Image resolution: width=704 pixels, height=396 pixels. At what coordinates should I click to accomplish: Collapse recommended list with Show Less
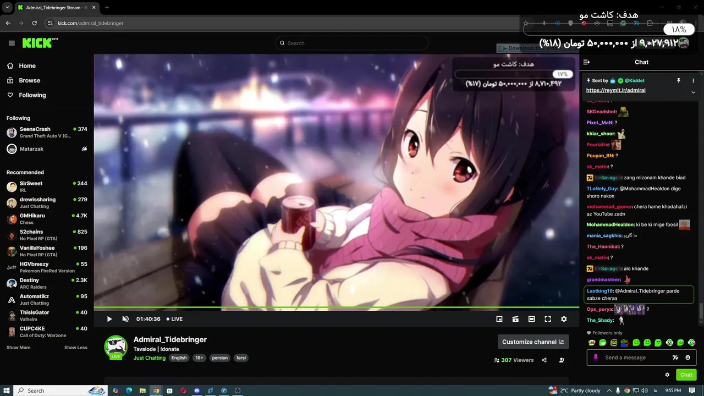point(75,348)
